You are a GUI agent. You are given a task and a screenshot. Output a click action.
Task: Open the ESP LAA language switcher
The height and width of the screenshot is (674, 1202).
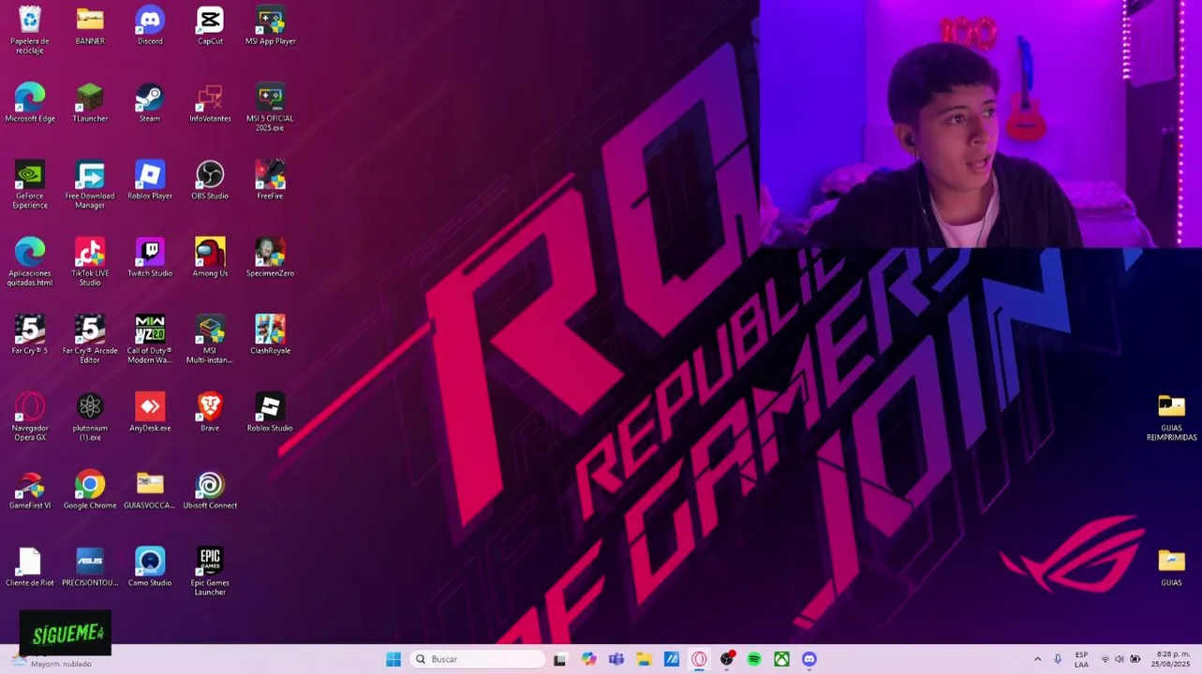click(1081, 659)
